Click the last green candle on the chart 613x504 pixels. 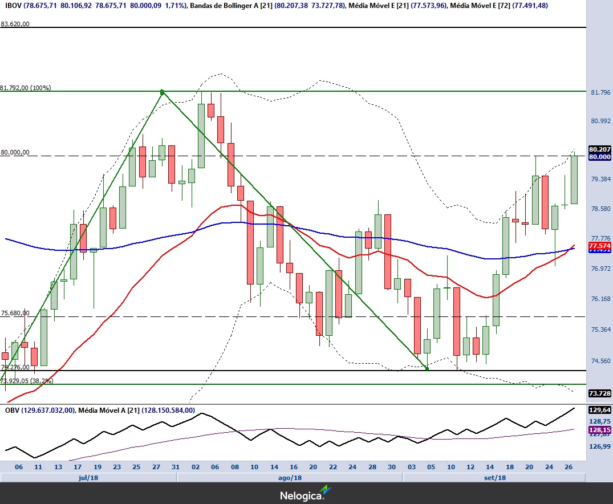point(574,180)
